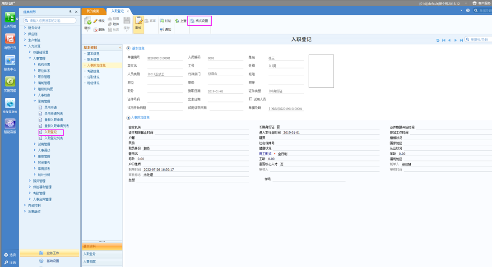Expand the 试用管理 tree node
This screenshot has width=492, height=267.
tap(35, 144)
